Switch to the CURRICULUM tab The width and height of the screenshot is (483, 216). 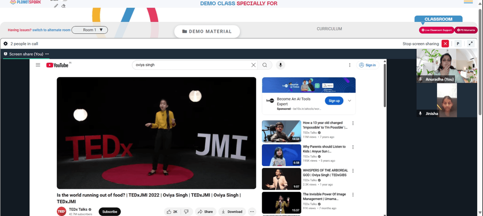[329, 28]
